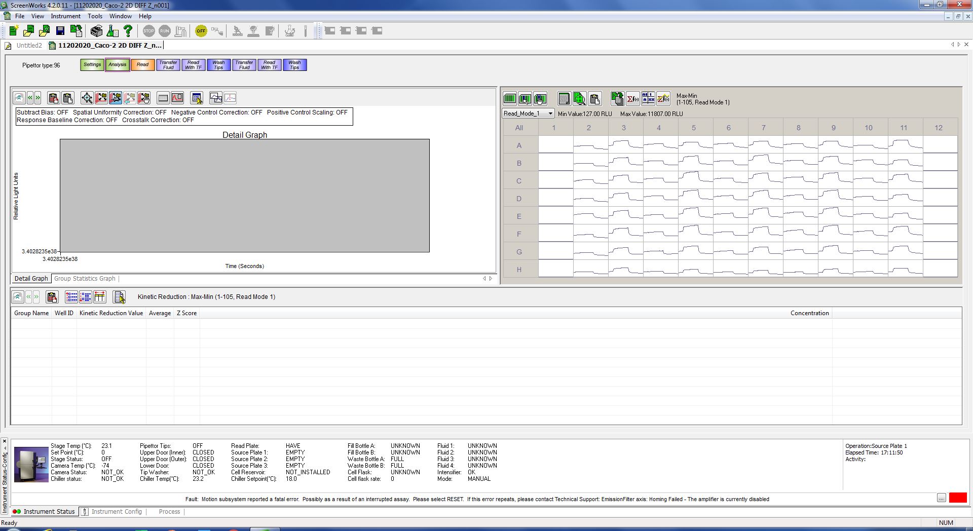Toggle the red curve graph display button
Screen dimensions: 973x531
point(177,98)
